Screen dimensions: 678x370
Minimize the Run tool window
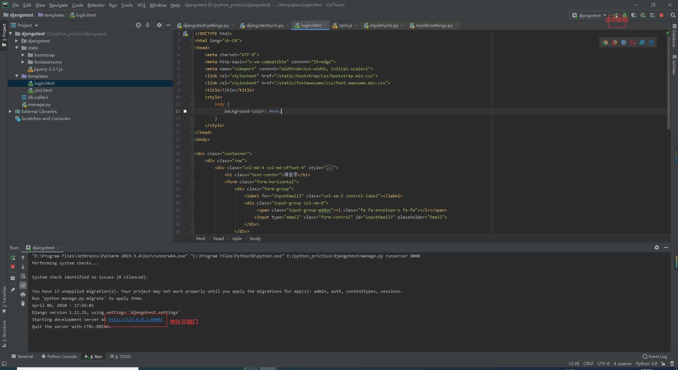tap(666, 247)
